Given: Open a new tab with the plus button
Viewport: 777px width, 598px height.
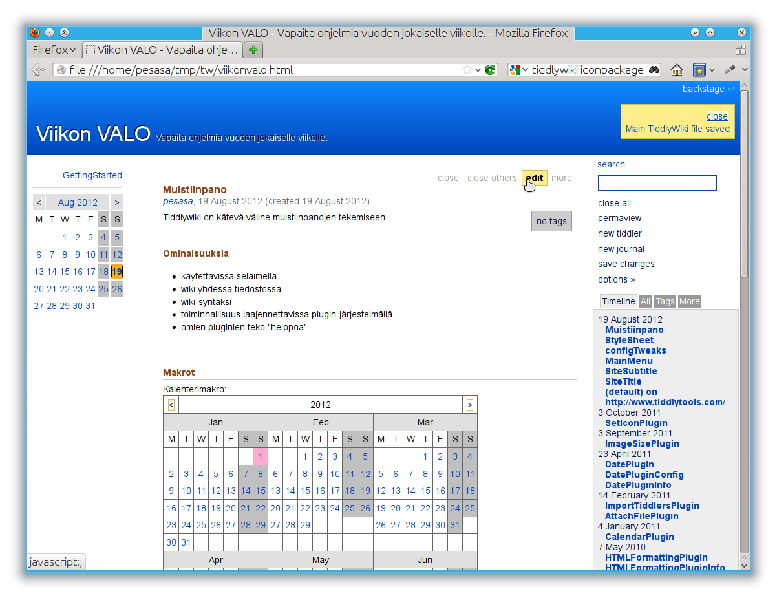Looking at the screenshot, I should 253,50.
